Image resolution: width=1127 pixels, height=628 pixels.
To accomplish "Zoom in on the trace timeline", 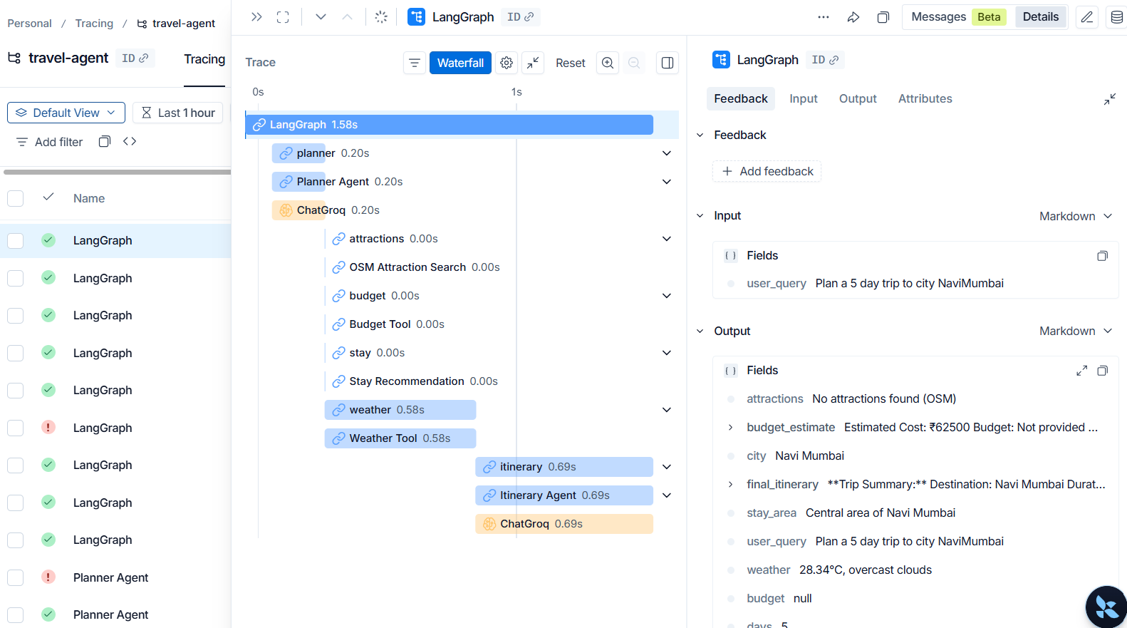I will tap(608, 63).
